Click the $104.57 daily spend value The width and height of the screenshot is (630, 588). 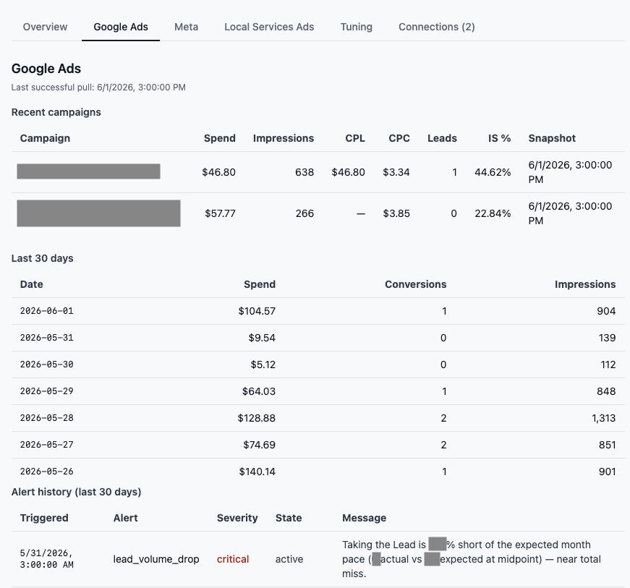tap(257, 311)
